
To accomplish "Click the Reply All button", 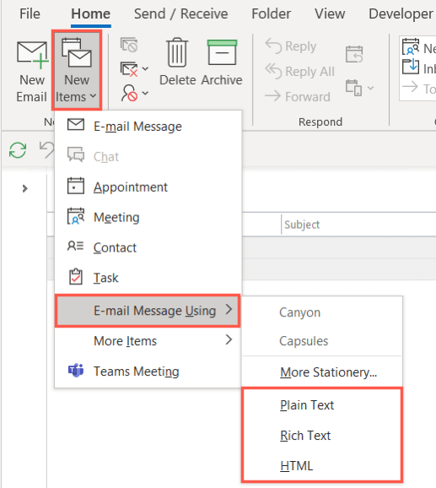I will click(x=300, y=71).
